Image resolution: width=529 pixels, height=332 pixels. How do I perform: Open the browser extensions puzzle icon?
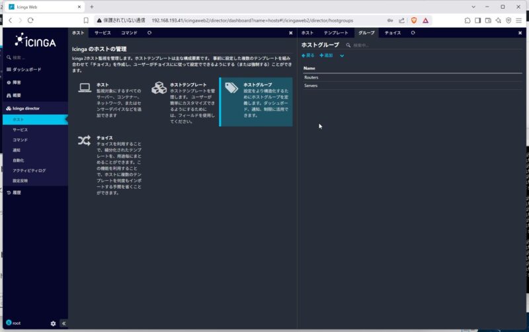(468, 20)
